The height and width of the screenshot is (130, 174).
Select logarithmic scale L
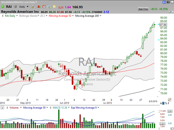(x=163, y=103)
